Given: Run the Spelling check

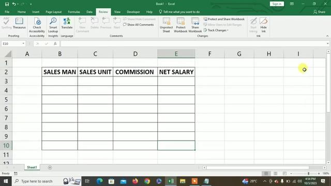Looking at the screenshot, I should pos(7,23).
